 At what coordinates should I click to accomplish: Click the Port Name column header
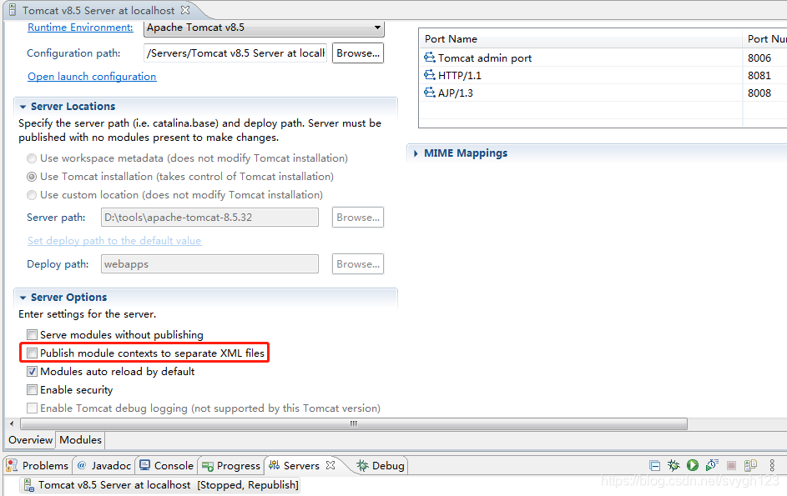[580, 38]
